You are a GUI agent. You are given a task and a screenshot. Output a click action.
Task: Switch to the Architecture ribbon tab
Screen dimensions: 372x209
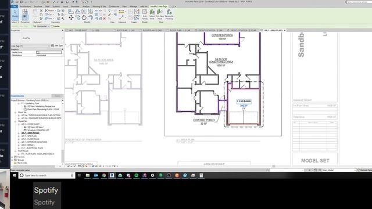click(25, 6)
